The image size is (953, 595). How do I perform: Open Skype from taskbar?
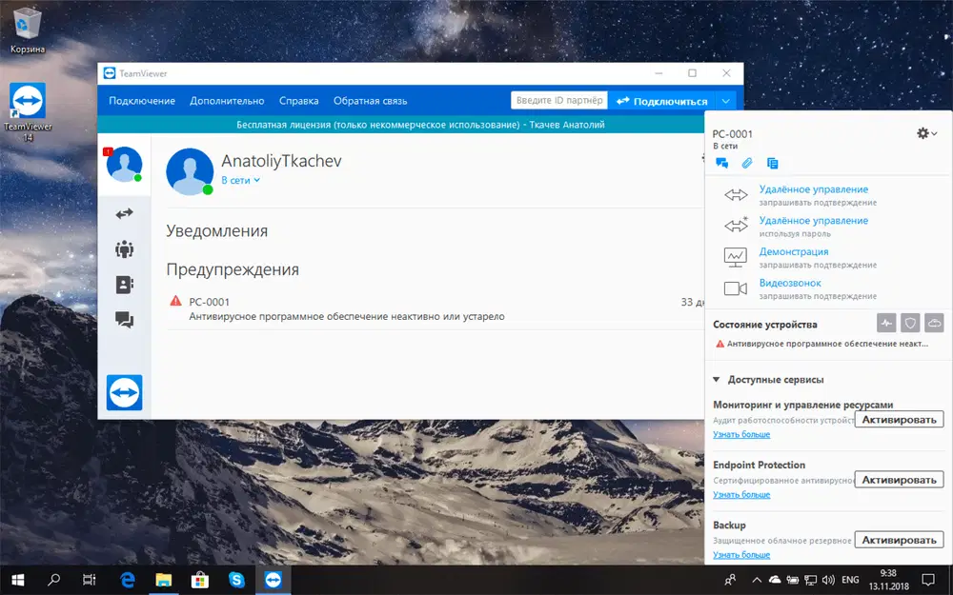[236, 580]
